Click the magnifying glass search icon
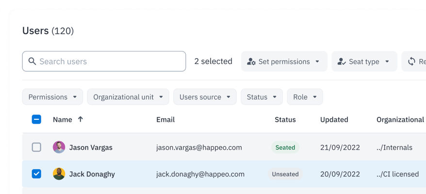 pyautogui.click(x=33, y=62)
